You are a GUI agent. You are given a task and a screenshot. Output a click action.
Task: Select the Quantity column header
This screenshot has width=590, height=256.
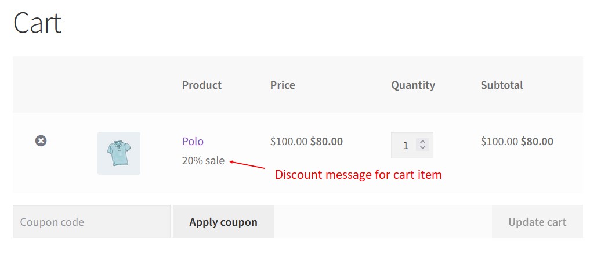tap(413, 85)
